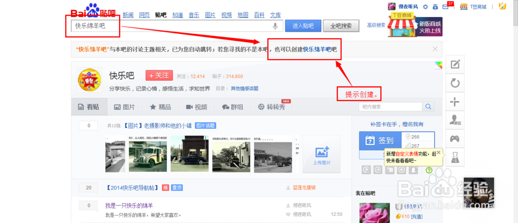Click the crown icon at top right
The image size is (518, 223).
503,6
